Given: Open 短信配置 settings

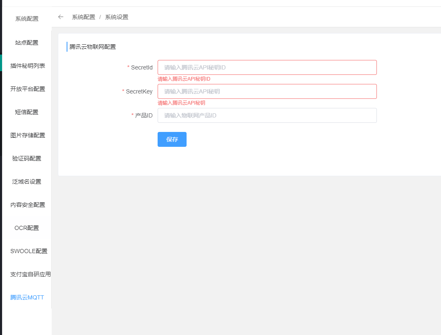Looking at the screenshot, I should tap(27, 112).
